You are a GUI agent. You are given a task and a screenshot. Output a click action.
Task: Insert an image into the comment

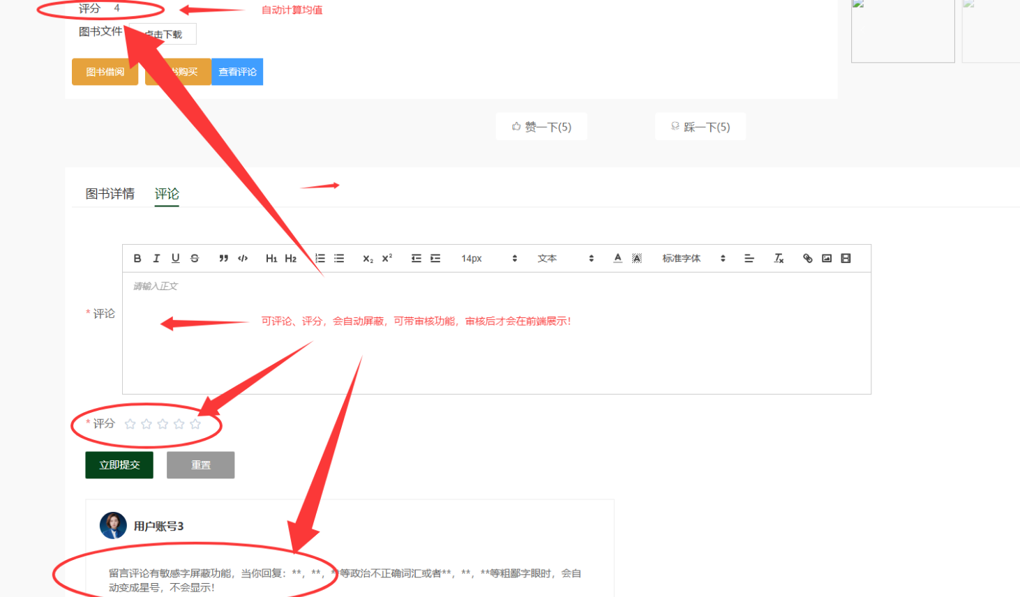[827, 258]
